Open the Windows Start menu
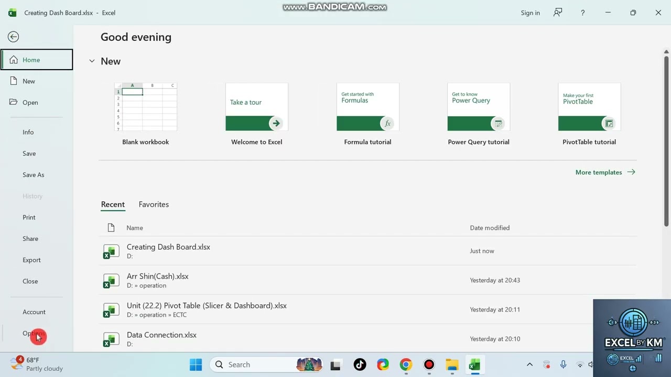Screen dimensions: 671x377 pos(196,364)
